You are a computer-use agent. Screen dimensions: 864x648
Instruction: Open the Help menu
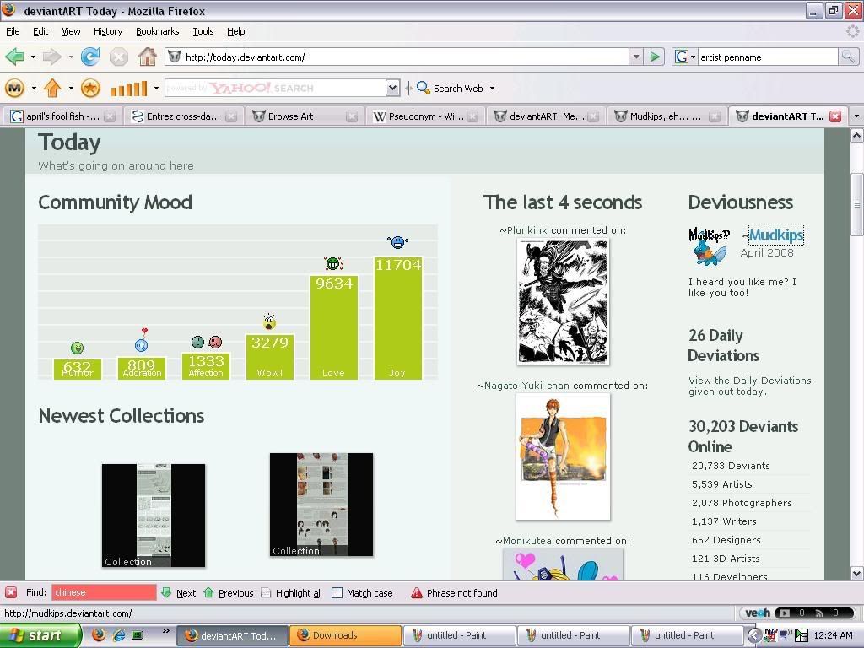[x=236, y=31]
